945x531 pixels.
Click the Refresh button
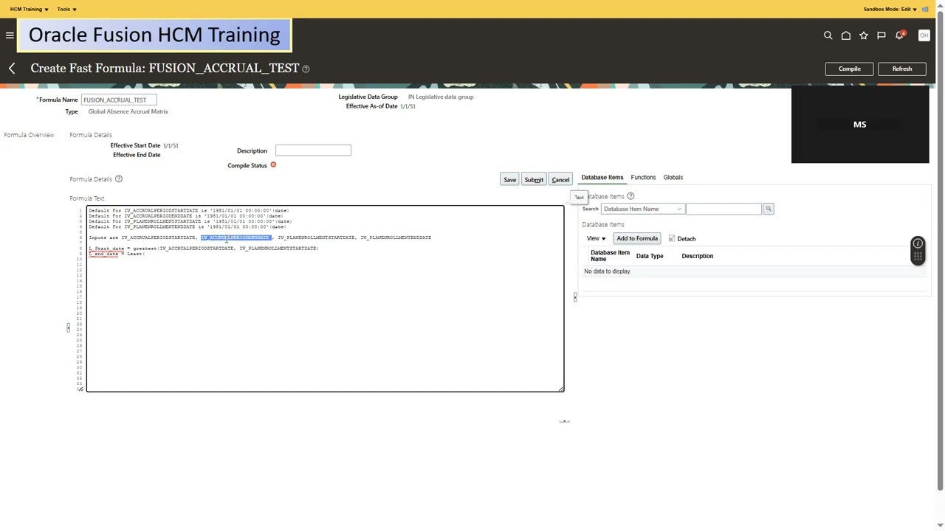902,69
